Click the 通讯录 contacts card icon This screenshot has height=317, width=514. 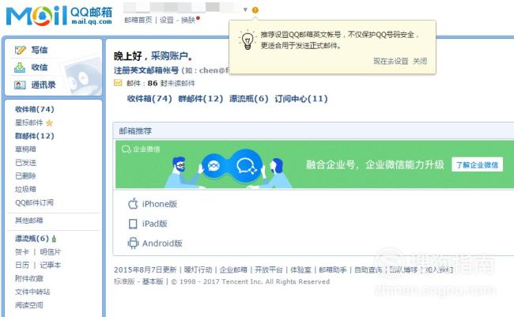click(x=20, y=85)
